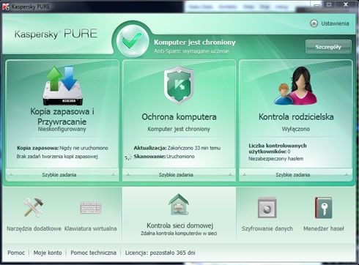This screenshot has height=265, width=359.
Task: Open Pomoc techniczna link
Action: (94, 253)
